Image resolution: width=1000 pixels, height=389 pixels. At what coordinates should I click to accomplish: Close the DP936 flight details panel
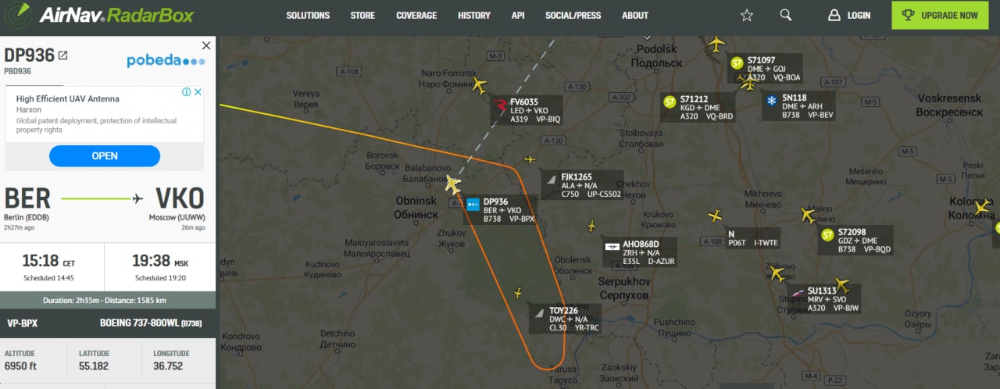(x=206, y=46)
